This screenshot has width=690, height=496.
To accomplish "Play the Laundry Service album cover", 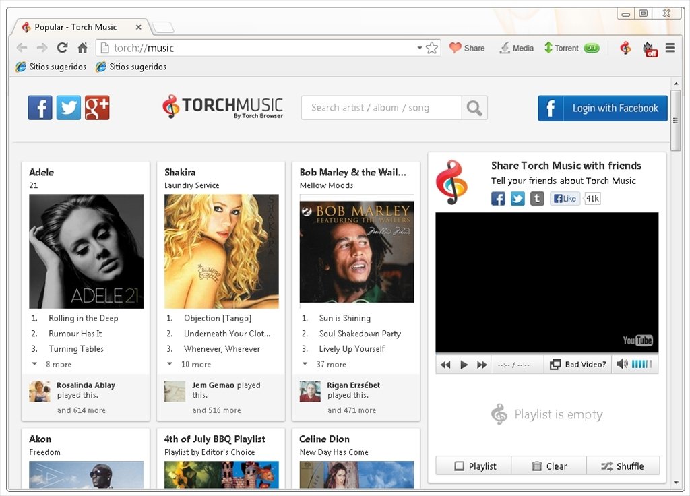I will click(221, 251).
